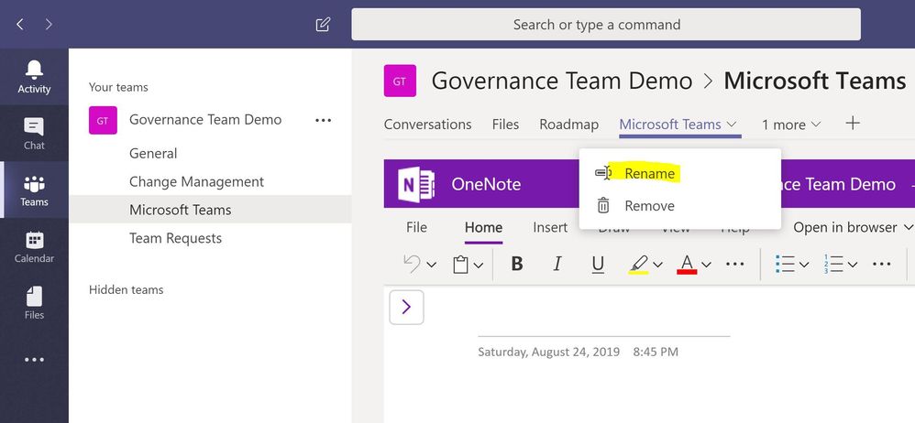This screenshot has width=915, height=423.
Task: Open the OneNote Home tab
Action: (x=483, y=227)
